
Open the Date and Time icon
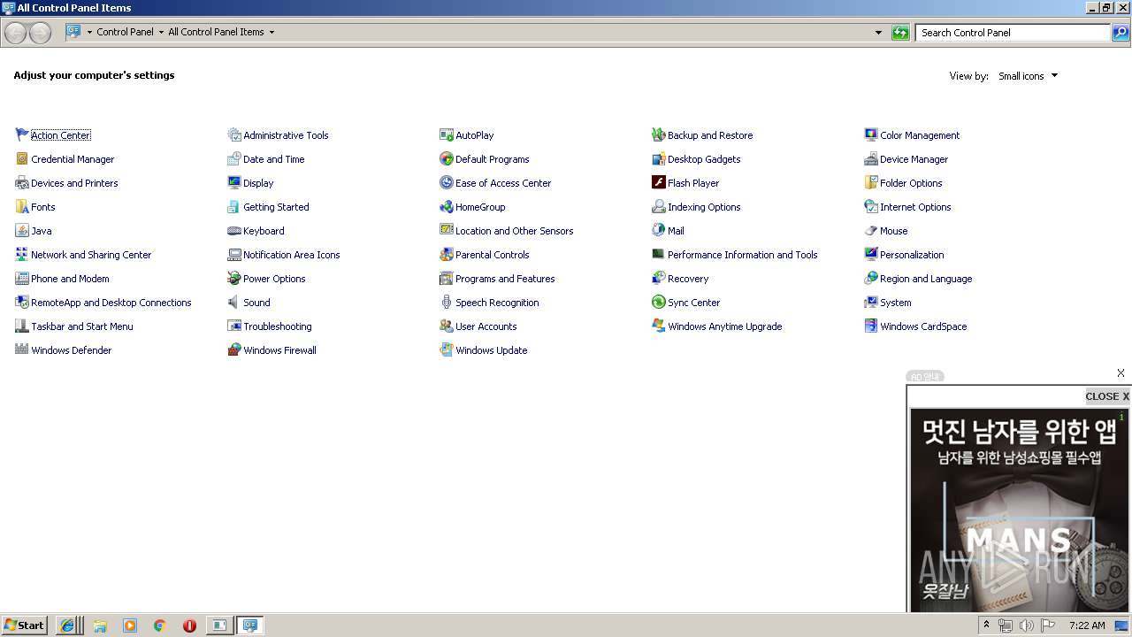click(x=234, y=158)
